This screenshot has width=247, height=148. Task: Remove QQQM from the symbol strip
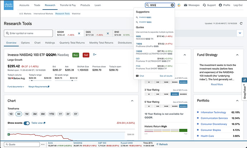(79, 34)
